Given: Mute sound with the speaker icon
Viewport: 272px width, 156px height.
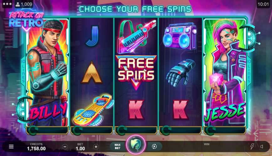Looking at the screenshot, I should 262,147.
